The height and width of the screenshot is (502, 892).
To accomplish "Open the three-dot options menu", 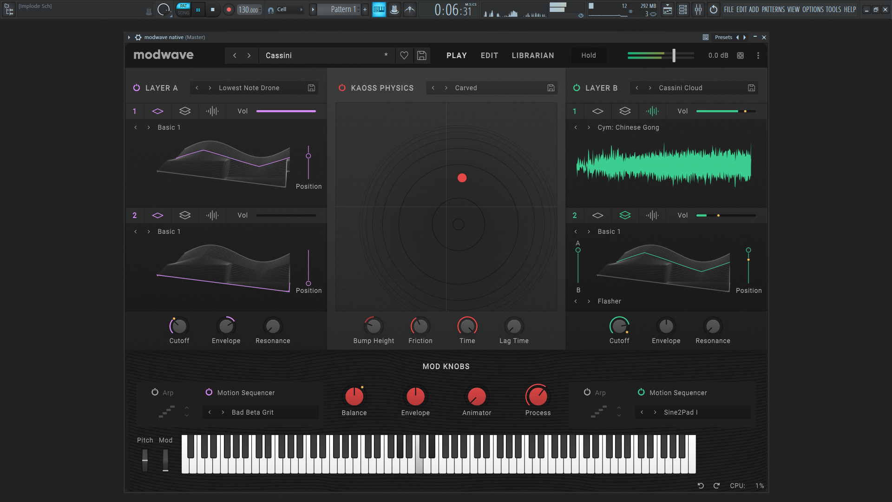I will point(758,55).
